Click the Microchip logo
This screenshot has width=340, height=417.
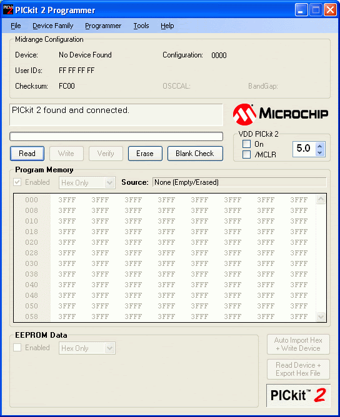(281, 114)
